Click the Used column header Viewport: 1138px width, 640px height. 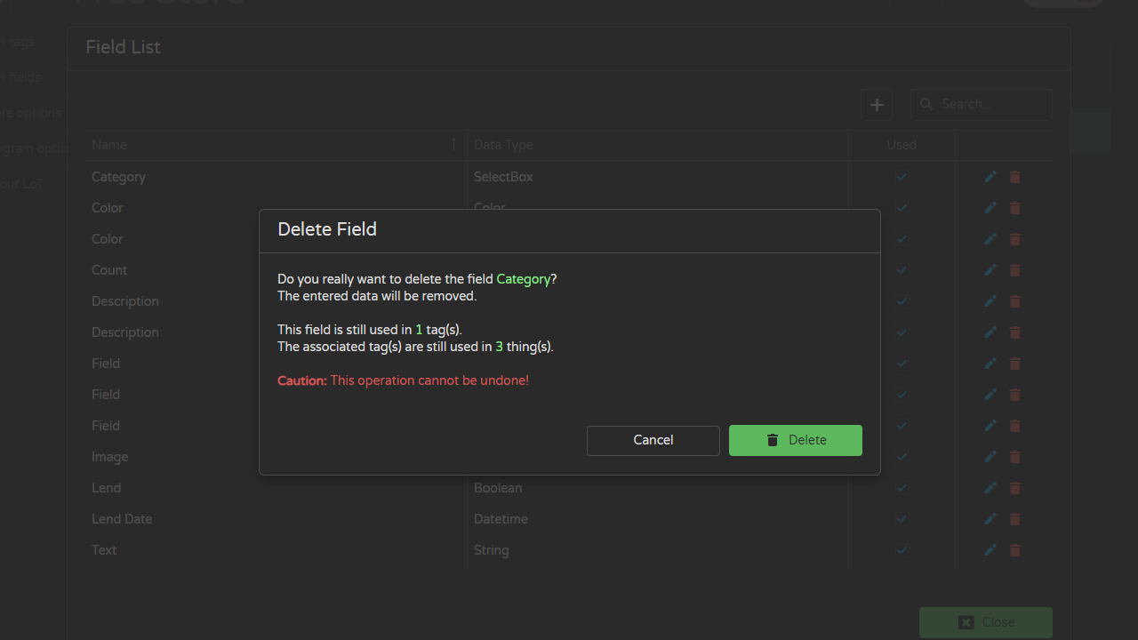coord(902,145)
